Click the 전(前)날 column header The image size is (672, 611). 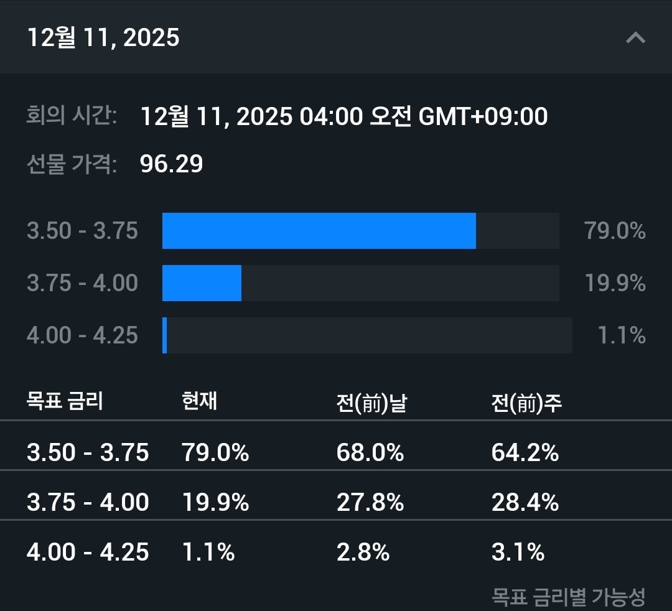pyautogui.click(x=371, y=403)
